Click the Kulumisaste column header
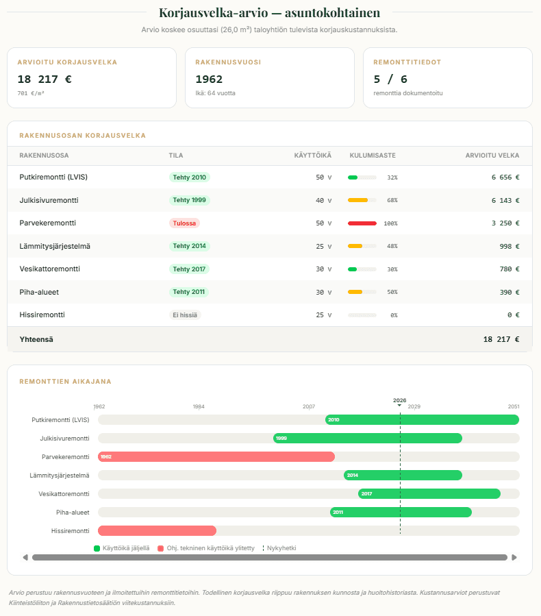The height and width of the screenshot is (616, 541). (x=373, y=156)
